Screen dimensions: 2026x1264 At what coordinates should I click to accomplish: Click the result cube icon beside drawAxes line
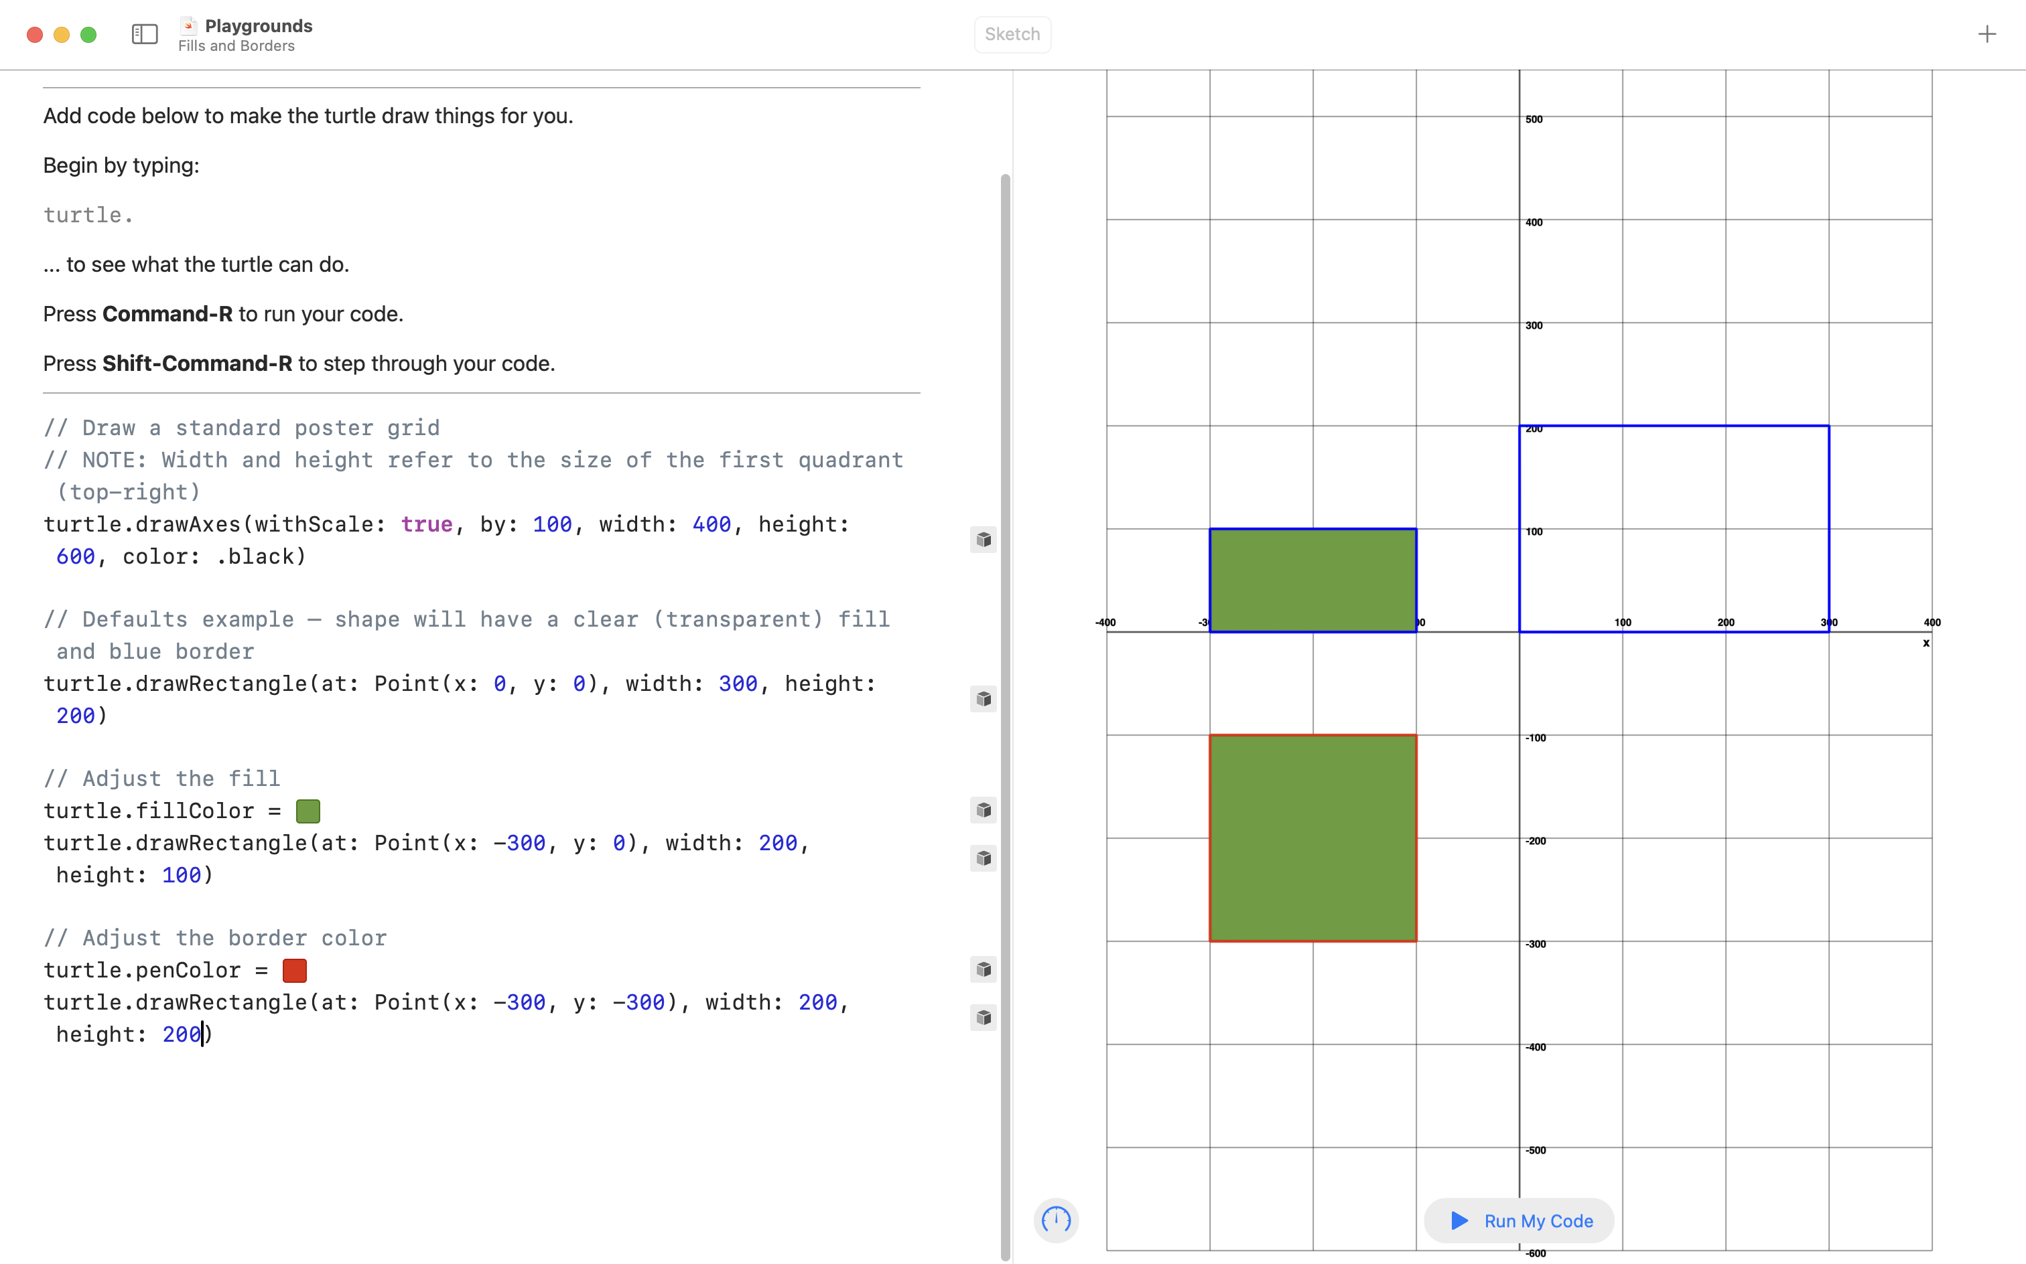pos(984,540)
